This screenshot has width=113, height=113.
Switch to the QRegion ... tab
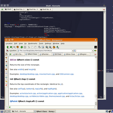click(x=83, y=54)
